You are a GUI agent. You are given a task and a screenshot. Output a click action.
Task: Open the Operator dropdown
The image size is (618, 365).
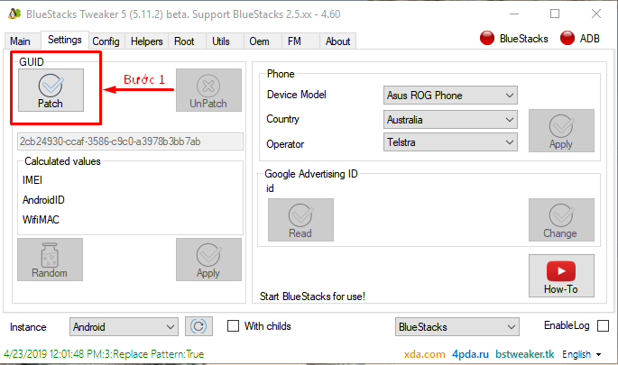pyautogui.click(x=450, y=142)
